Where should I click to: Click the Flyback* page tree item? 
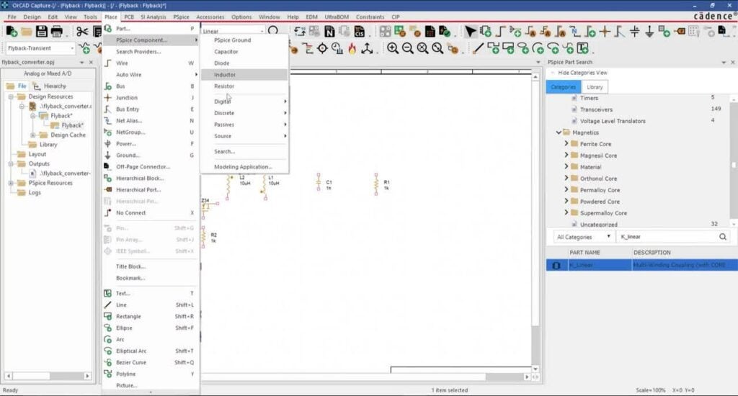(72, 125)
